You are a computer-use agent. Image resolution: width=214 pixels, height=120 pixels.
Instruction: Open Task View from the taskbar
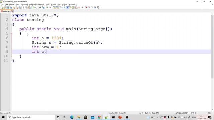65,117
